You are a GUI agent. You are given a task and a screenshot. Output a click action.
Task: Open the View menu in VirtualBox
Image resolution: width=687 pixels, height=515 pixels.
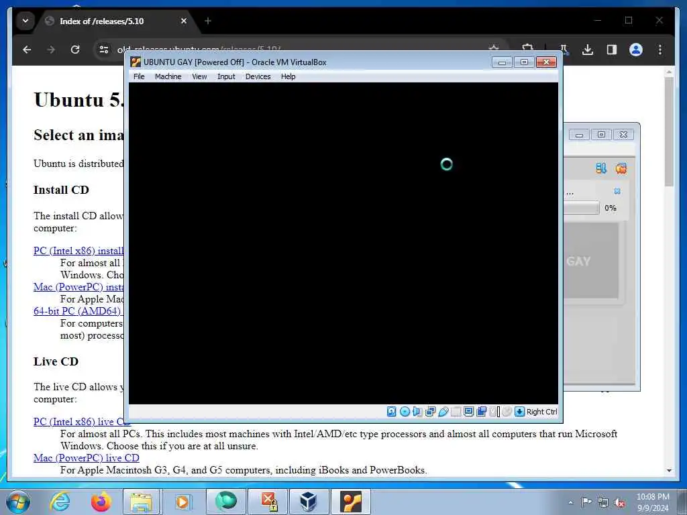pyautogui.click(x=199, y=76)
